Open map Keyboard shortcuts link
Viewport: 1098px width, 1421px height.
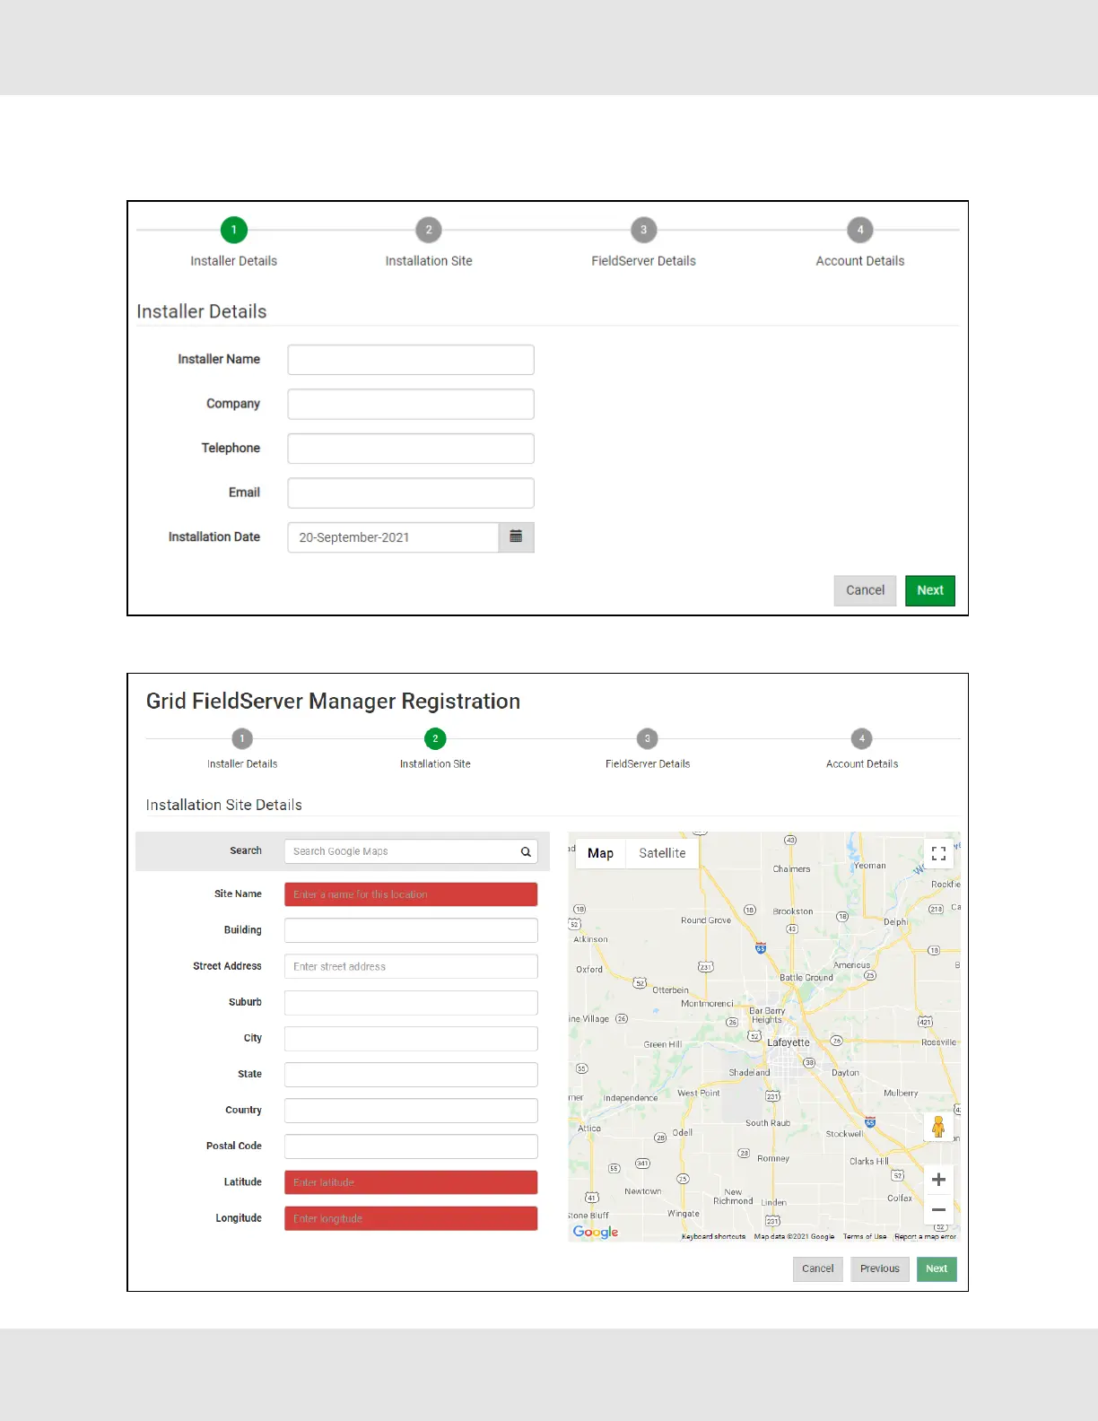713,1236
